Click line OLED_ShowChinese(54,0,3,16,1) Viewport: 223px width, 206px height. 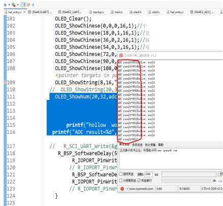(97, 47)
